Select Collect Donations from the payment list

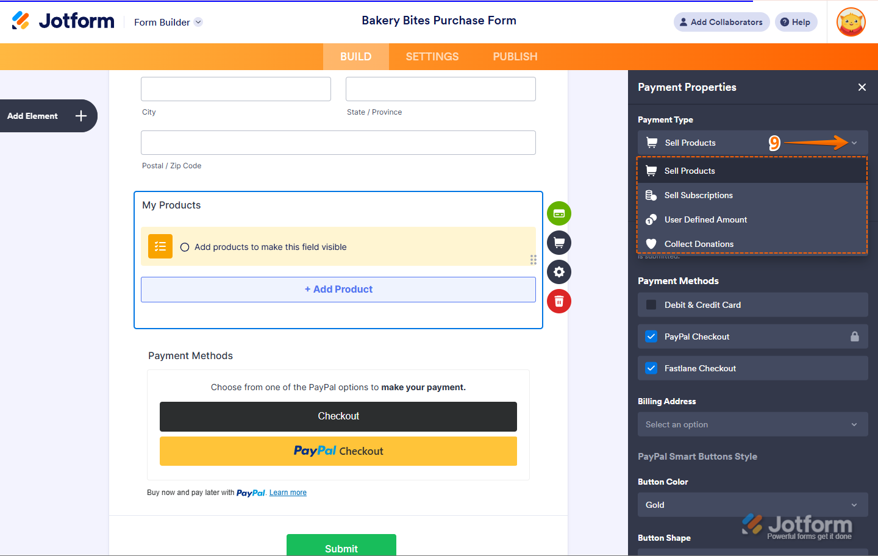(698, 244)
